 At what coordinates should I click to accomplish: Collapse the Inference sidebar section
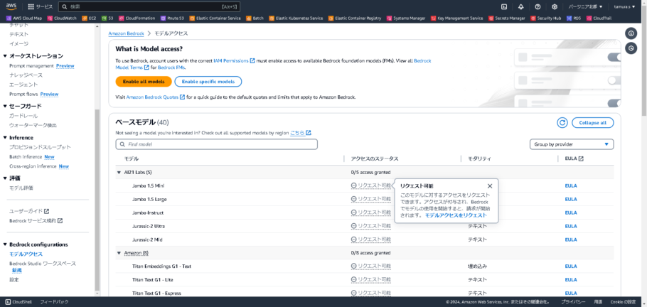tap(5, 138)
